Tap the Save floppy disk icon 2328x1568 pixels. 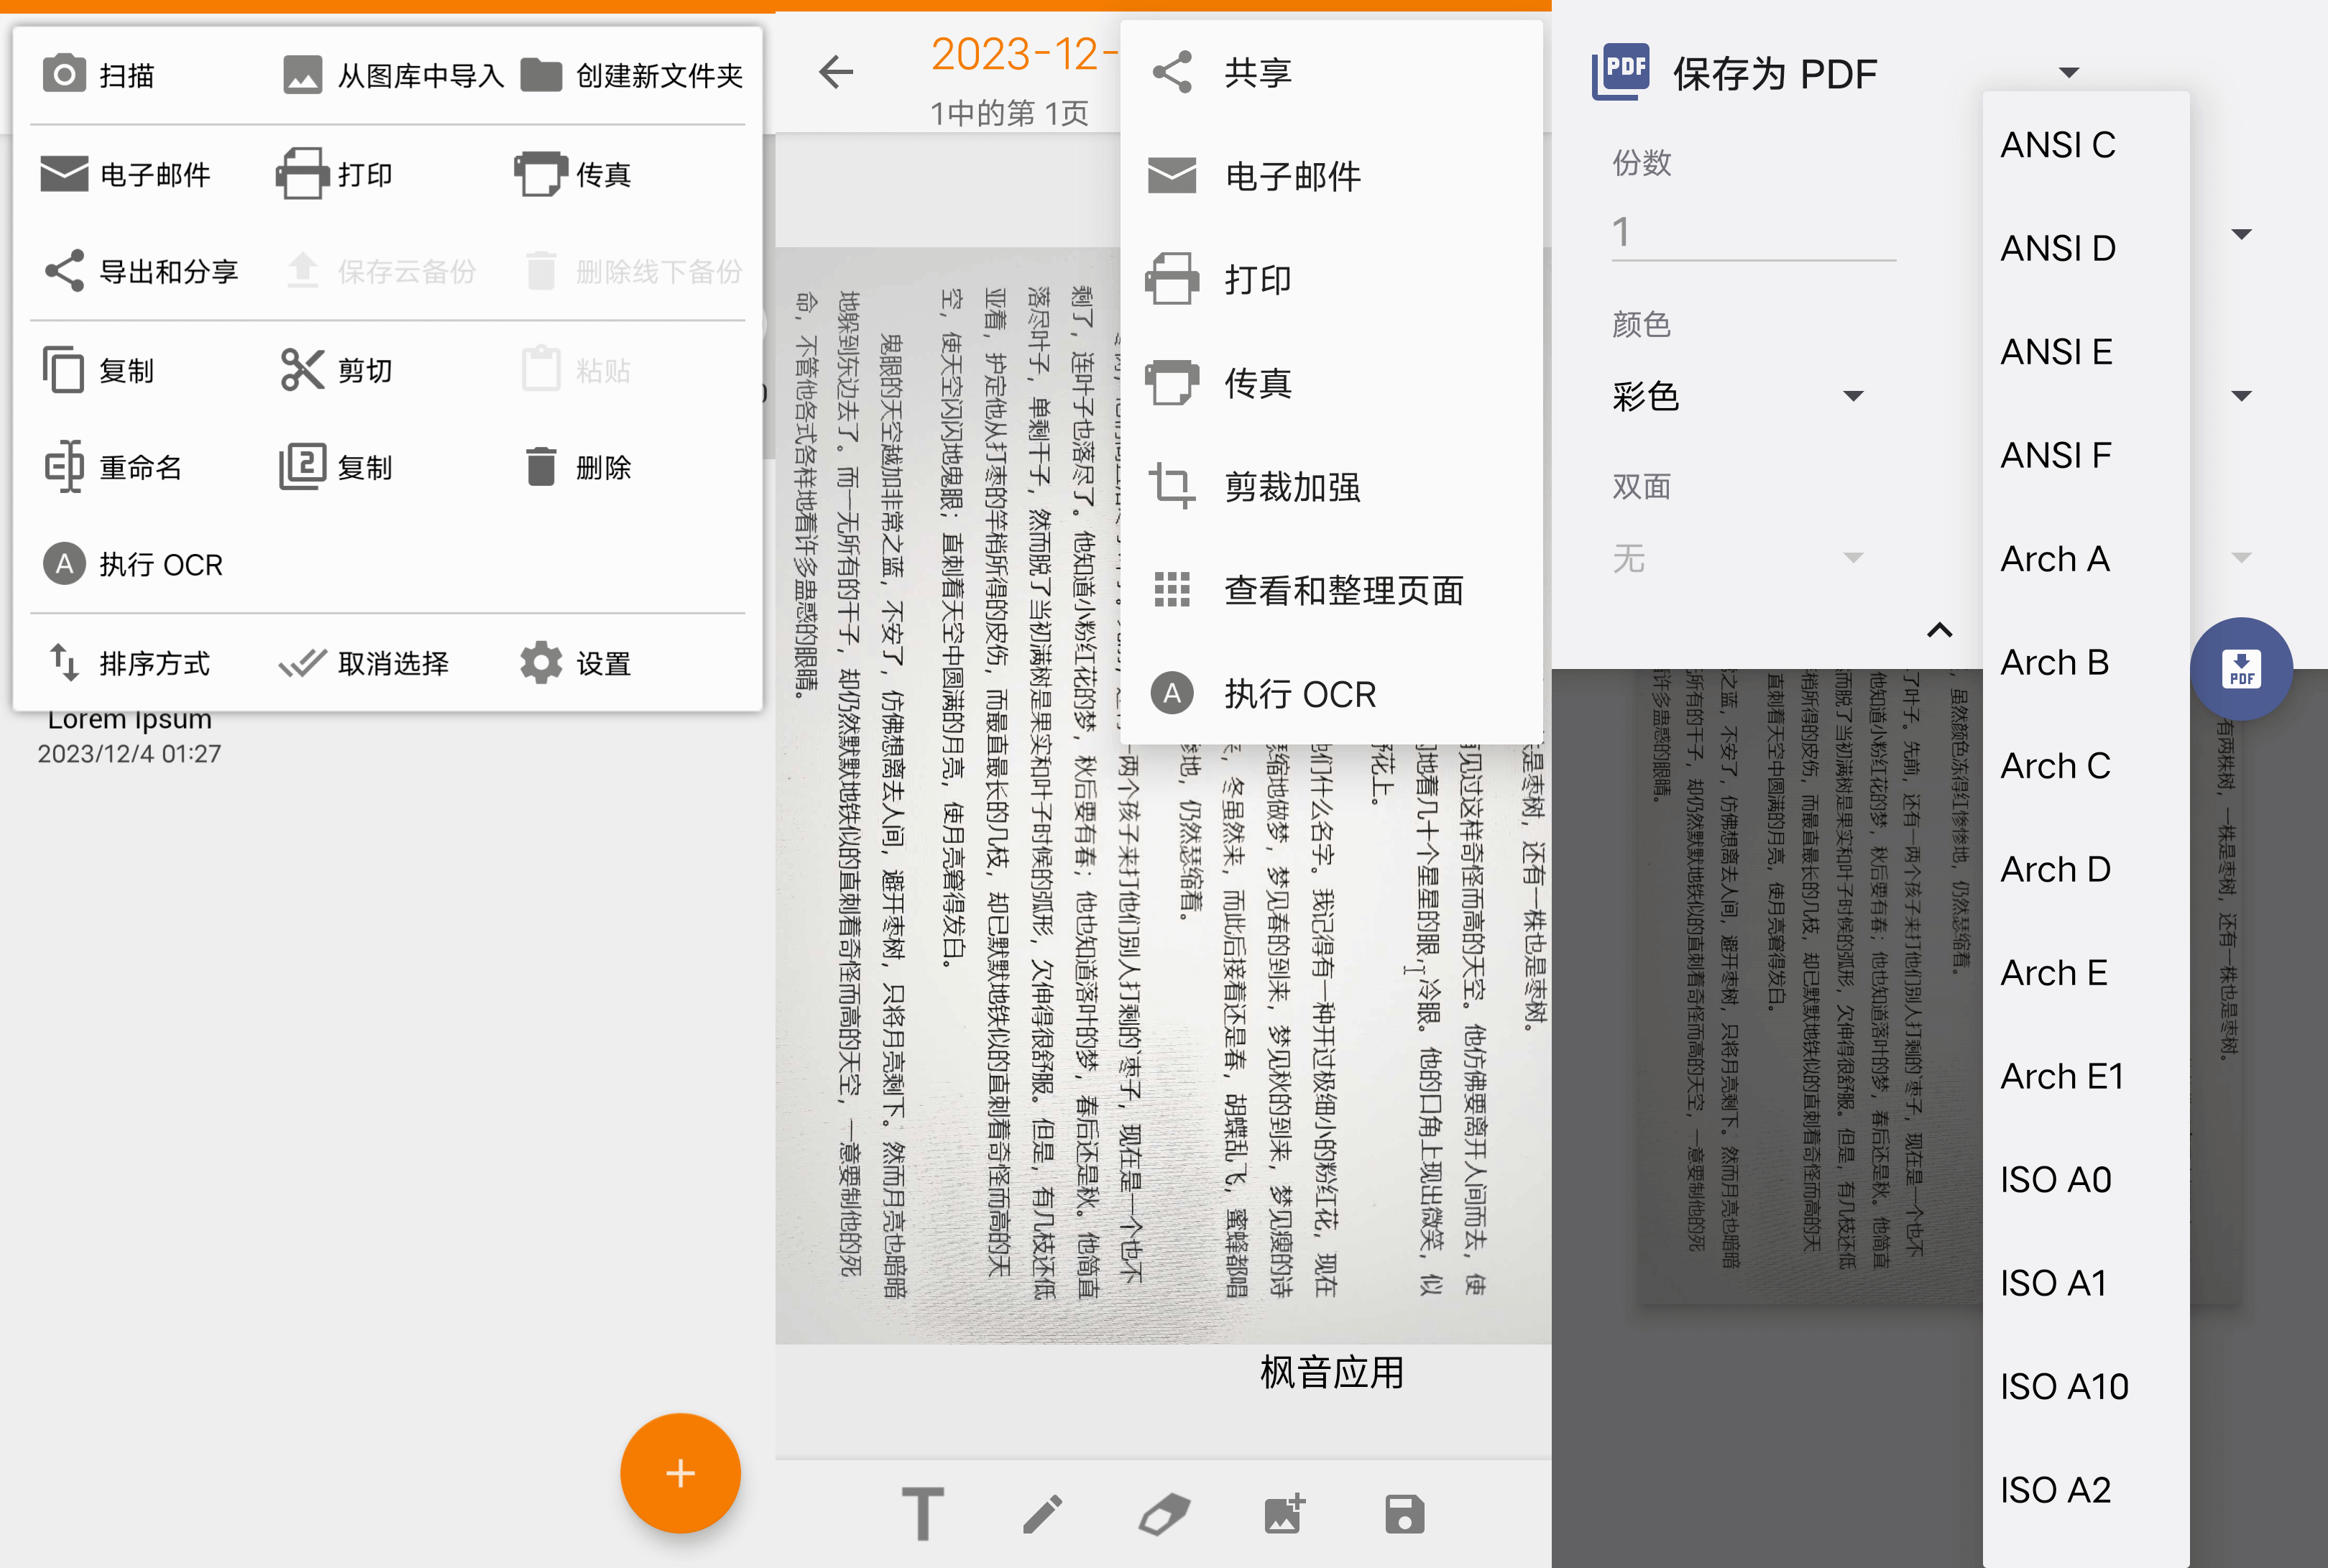[1404, 1514]
